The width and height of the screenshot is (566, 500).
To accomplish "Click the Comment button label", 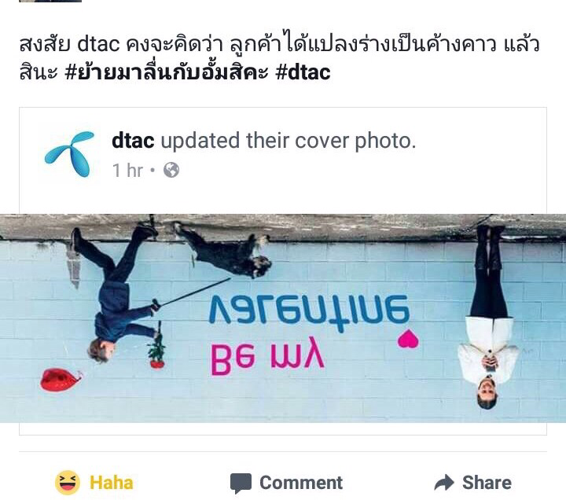I will [x=301, y=483].
